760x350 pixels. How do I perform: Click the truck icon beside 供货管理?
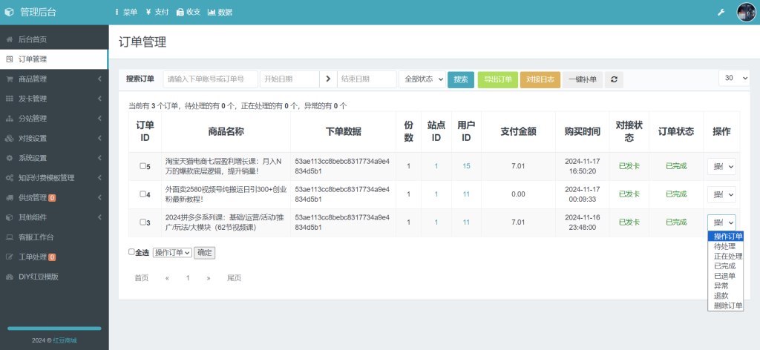[x=9, y=197]
